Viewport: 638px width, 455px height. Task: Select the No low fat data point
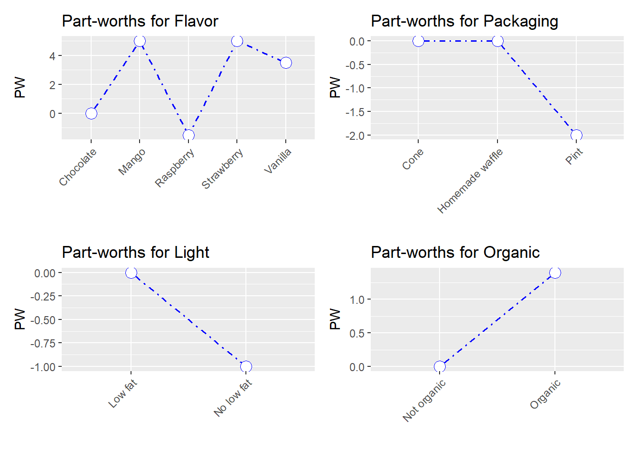[x=246, y=366]
